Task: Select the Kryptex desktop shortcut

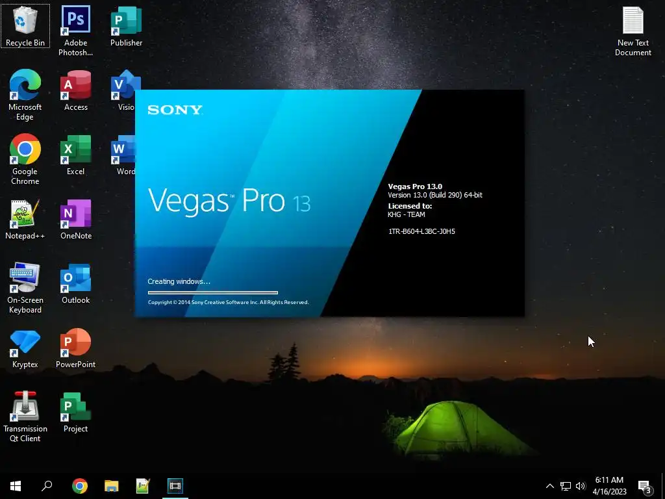Action: pos(25,348)
